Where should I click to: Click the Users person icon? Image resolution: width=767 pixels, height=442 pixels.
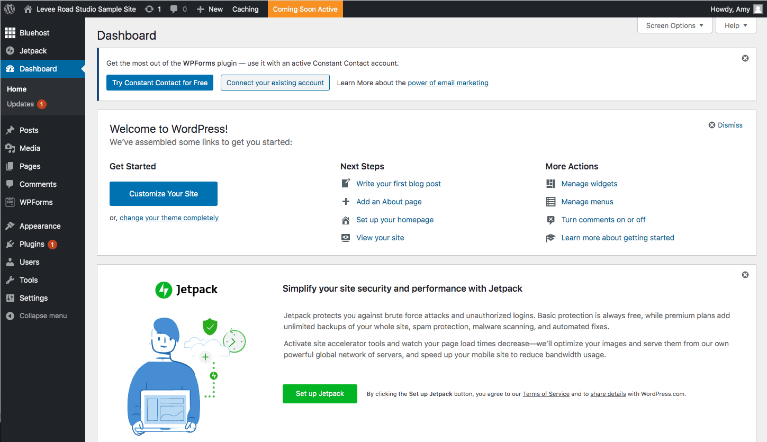pos(10,262)
